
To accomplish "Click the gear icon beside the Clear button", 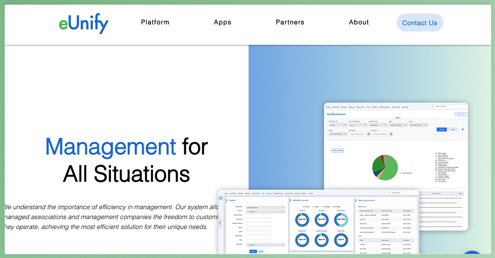I will click(x=462, y=129).
